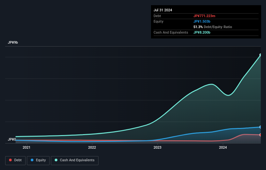Click the JP¥771.223m debt value

204,16
